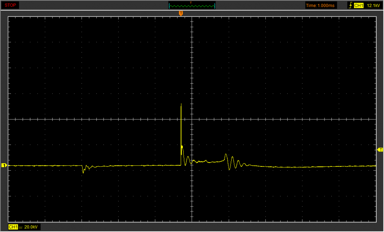Click the DC coupling symbol beside bottom CH1

[x=21, y=227]
